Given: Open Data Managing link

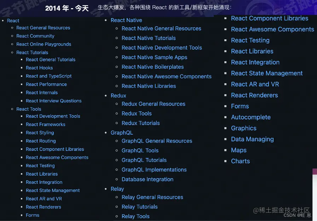Looking at the screenshot, I should pos(252,139).
